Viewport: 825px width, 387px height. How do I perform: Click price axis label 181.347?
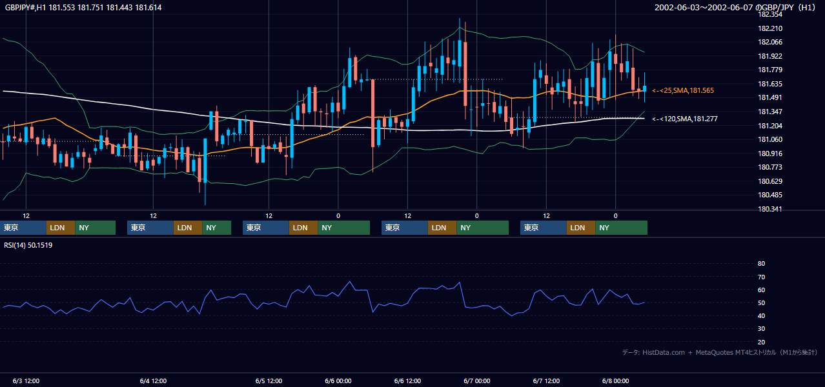[x=769, y=112]
